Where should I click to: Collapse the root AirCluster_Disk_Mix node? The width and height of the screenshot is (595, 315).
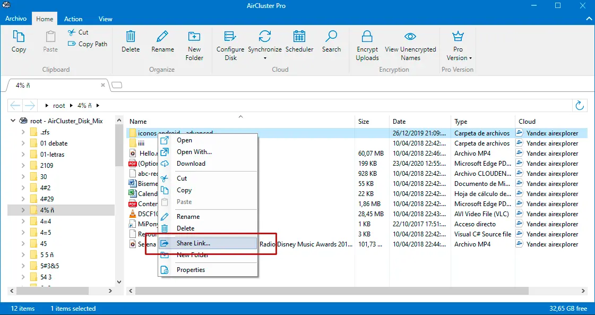[x=13, y=121]
